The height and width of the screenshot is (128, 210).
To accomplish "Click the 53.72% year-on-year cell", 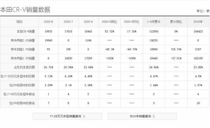I will (110, 31).
